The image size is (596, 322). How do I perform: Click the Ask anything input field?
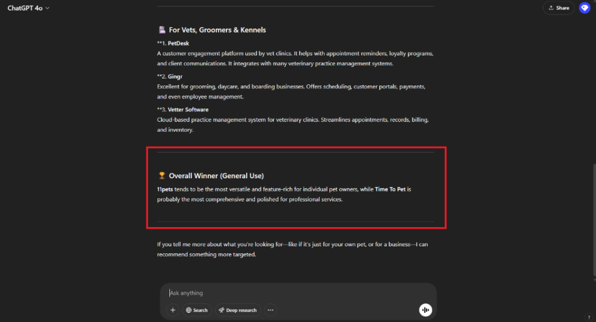(x=297, y=293)
